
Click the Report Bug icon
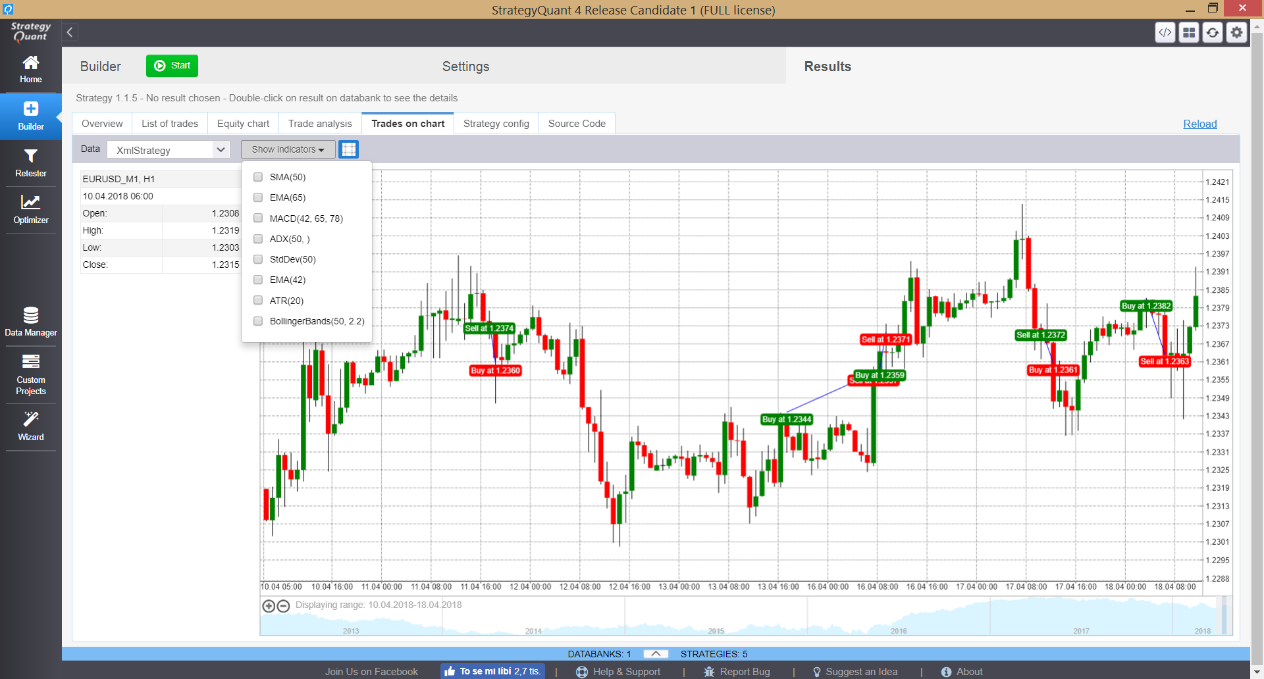pyautogui.click(x=709, y=672)
